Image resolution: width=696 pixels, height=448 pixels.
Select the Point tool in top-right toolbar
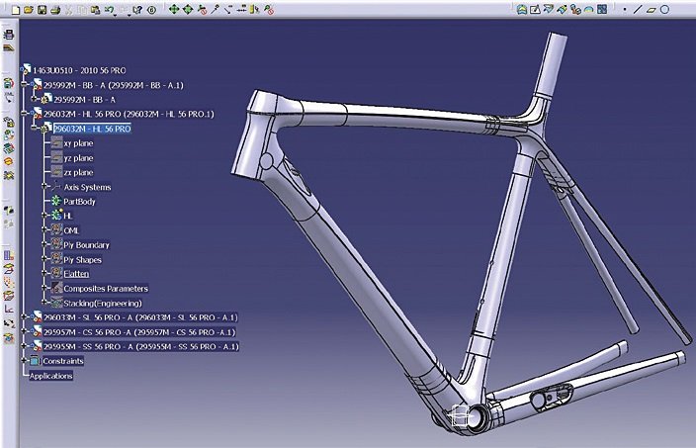pos(626,9)
